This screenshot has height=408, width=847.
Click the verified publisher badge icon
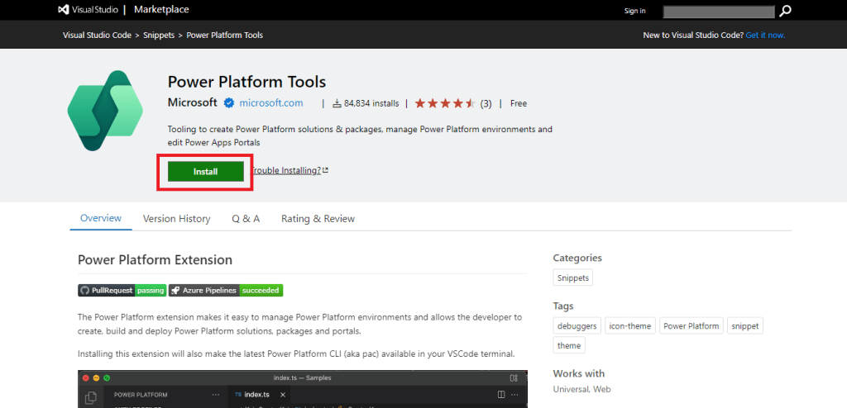(x=228, y=103)
